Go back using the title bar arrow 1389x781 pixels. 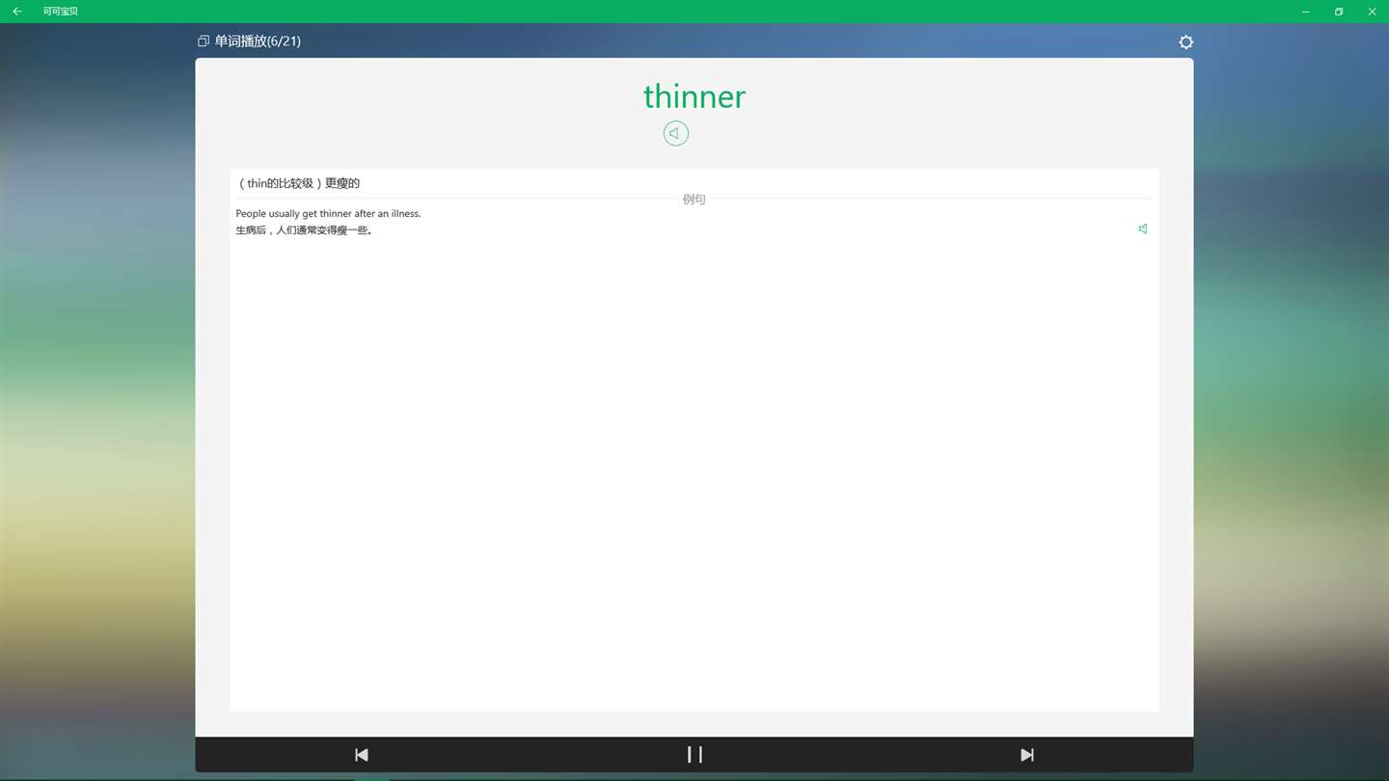17,12
